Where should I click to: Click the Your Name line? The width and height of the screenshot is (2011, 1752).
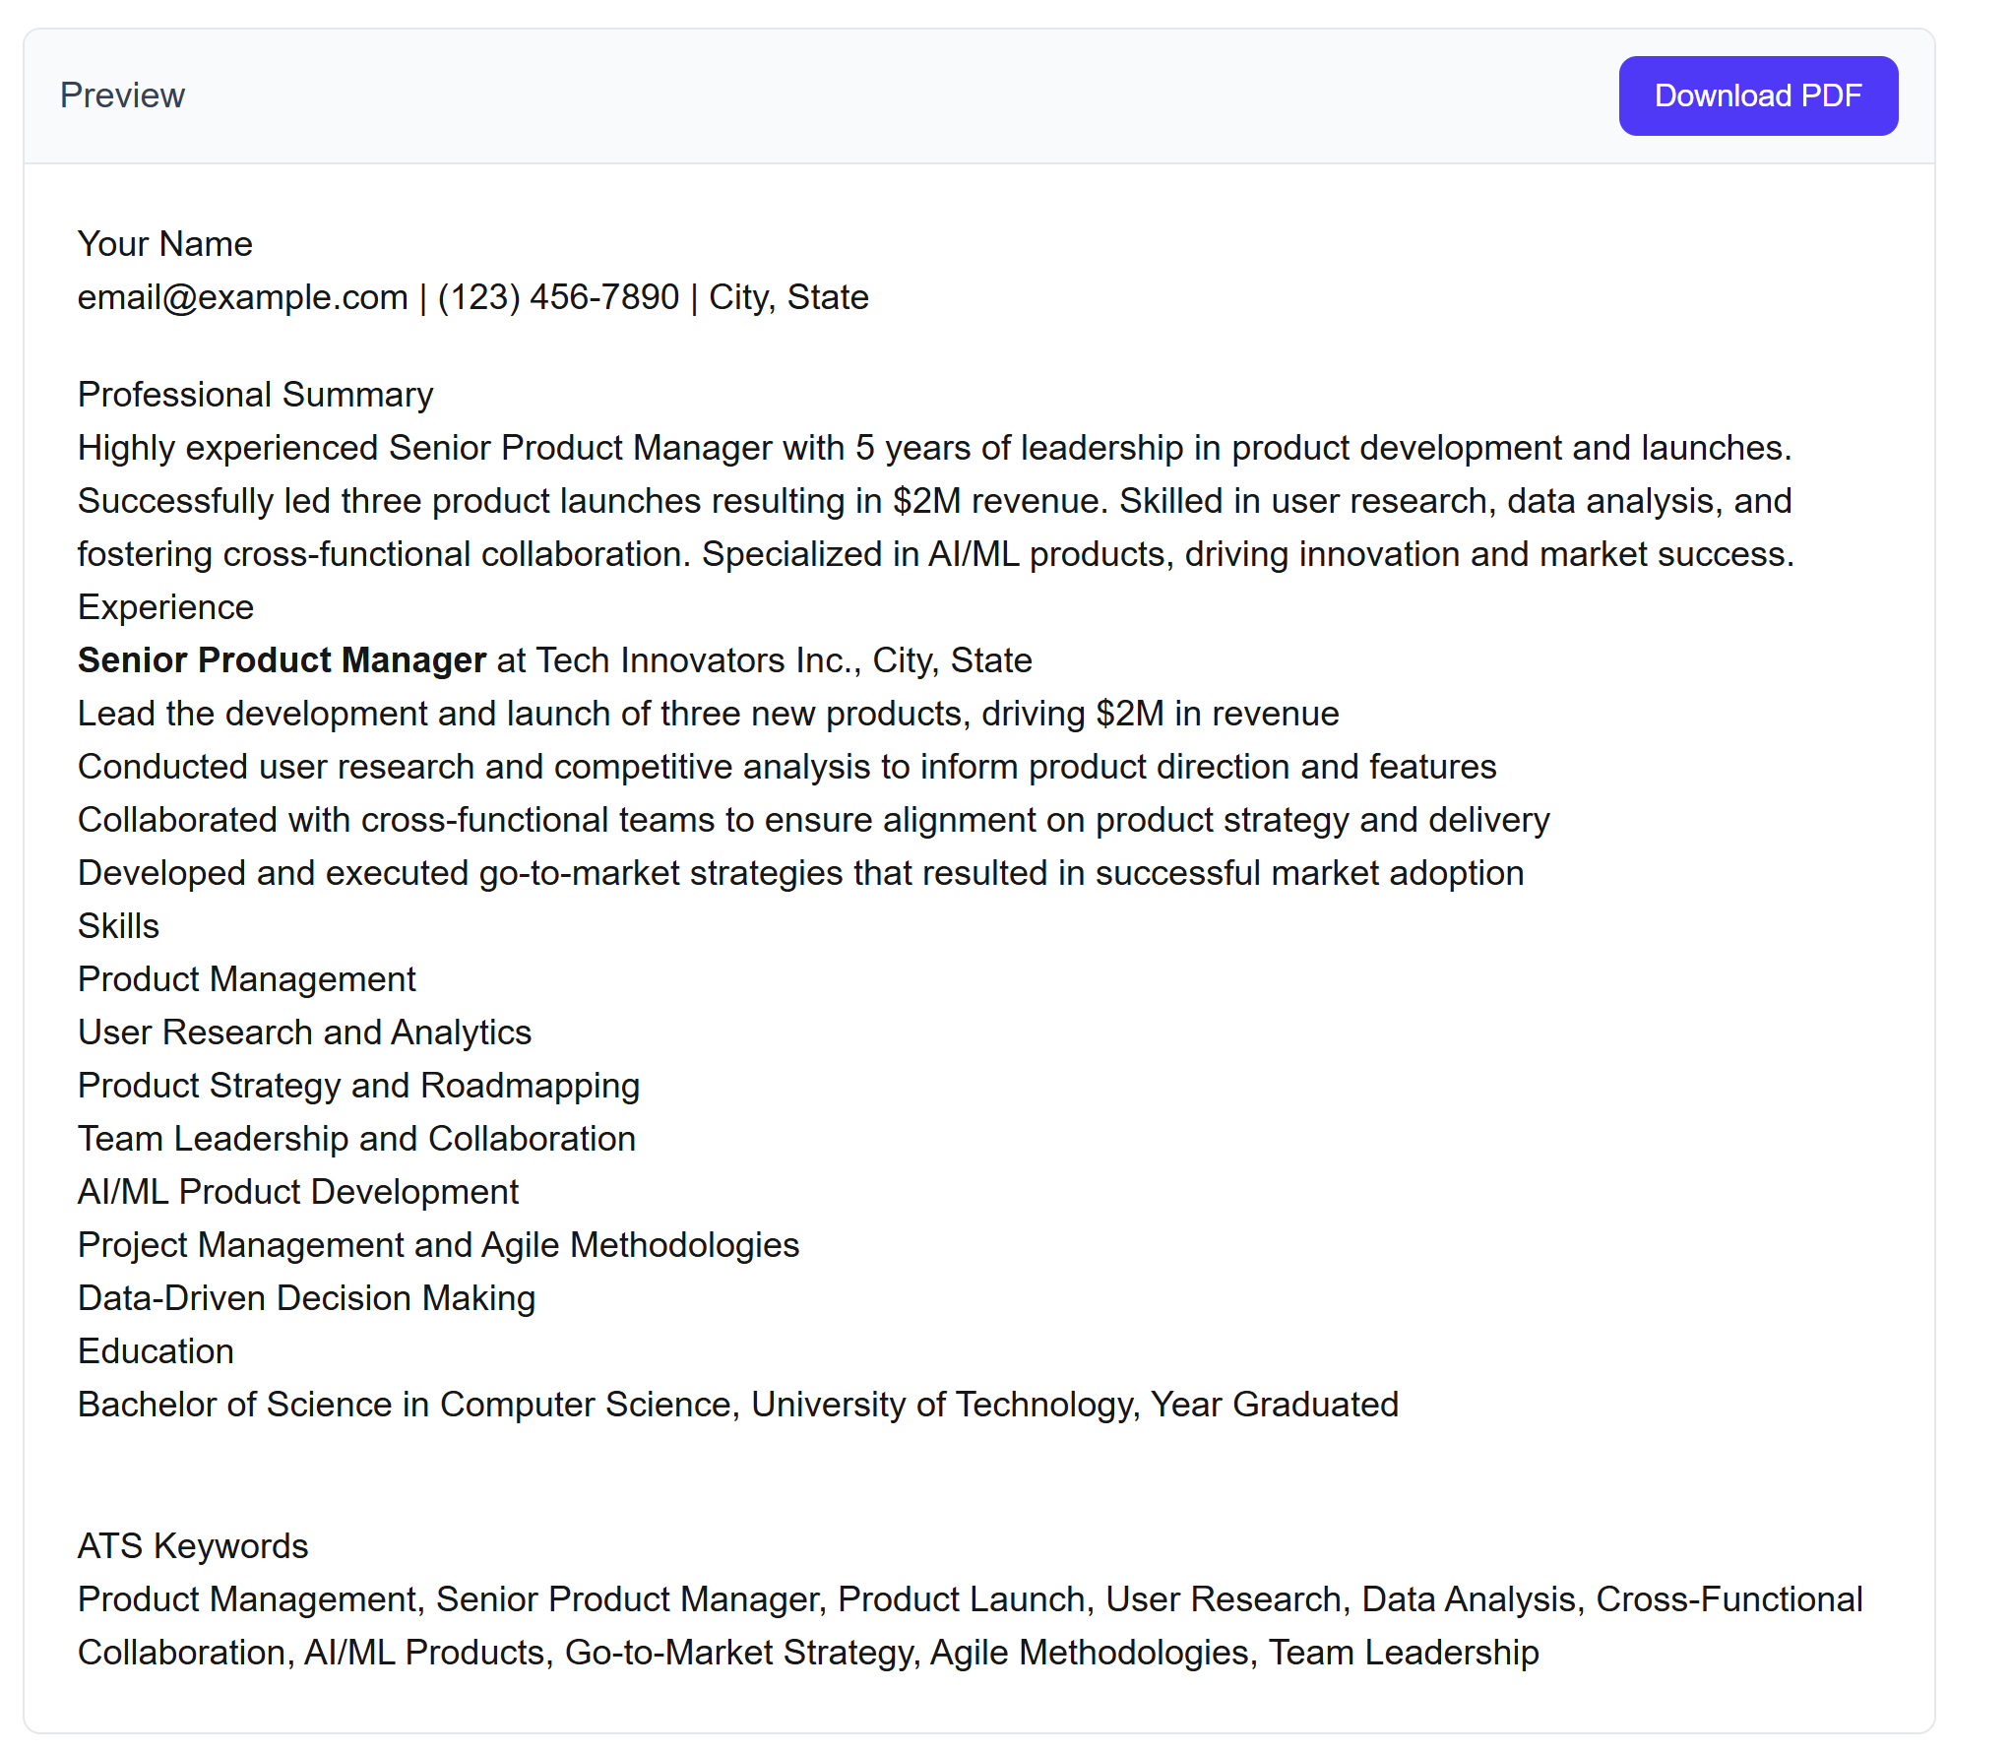(x=165, y=244)
